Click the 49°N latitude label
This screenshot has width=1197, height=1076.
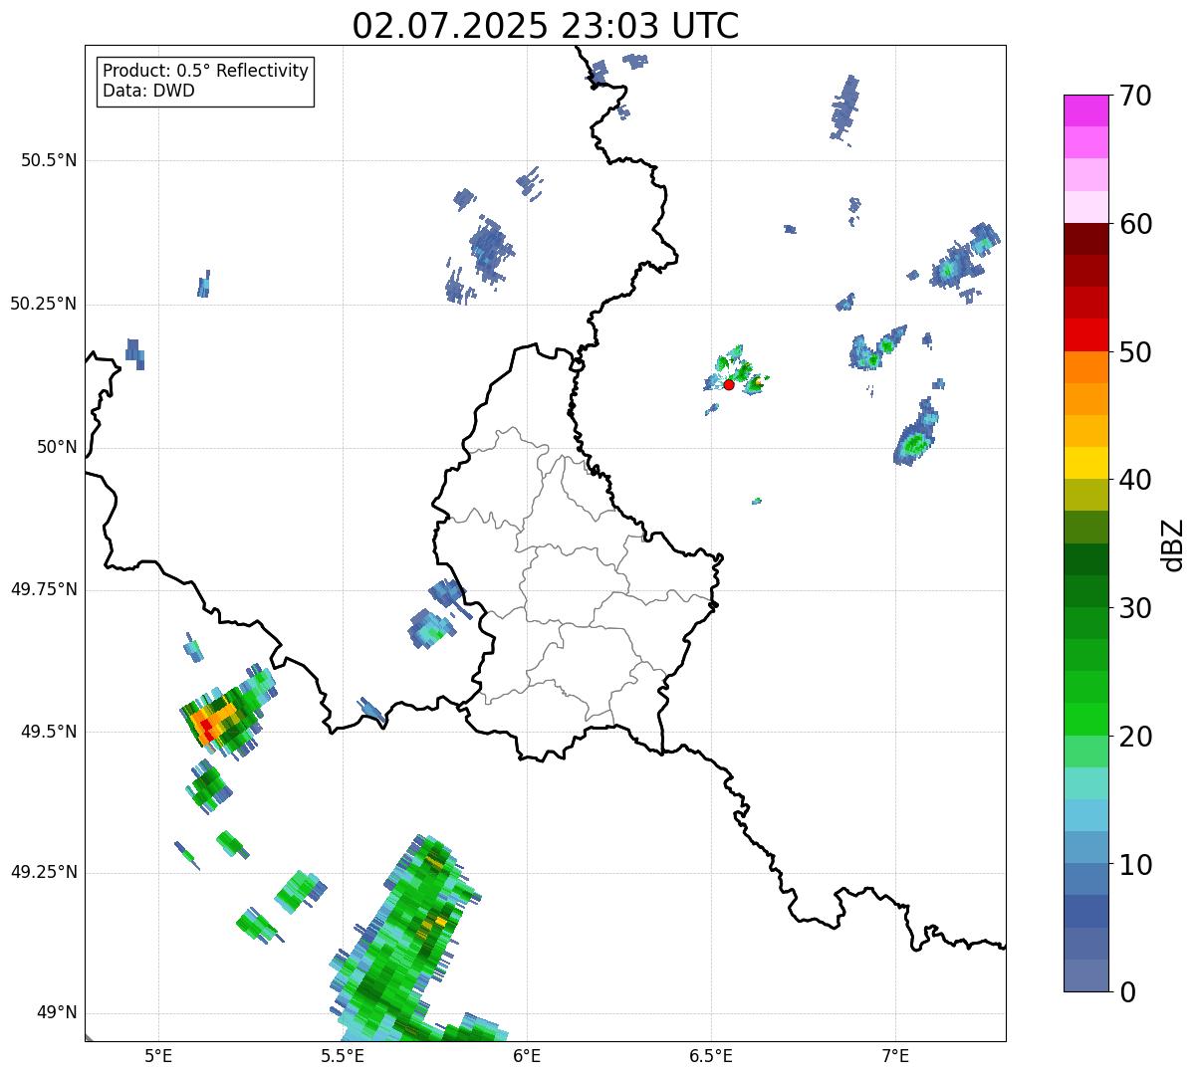tap(57, 1013)
